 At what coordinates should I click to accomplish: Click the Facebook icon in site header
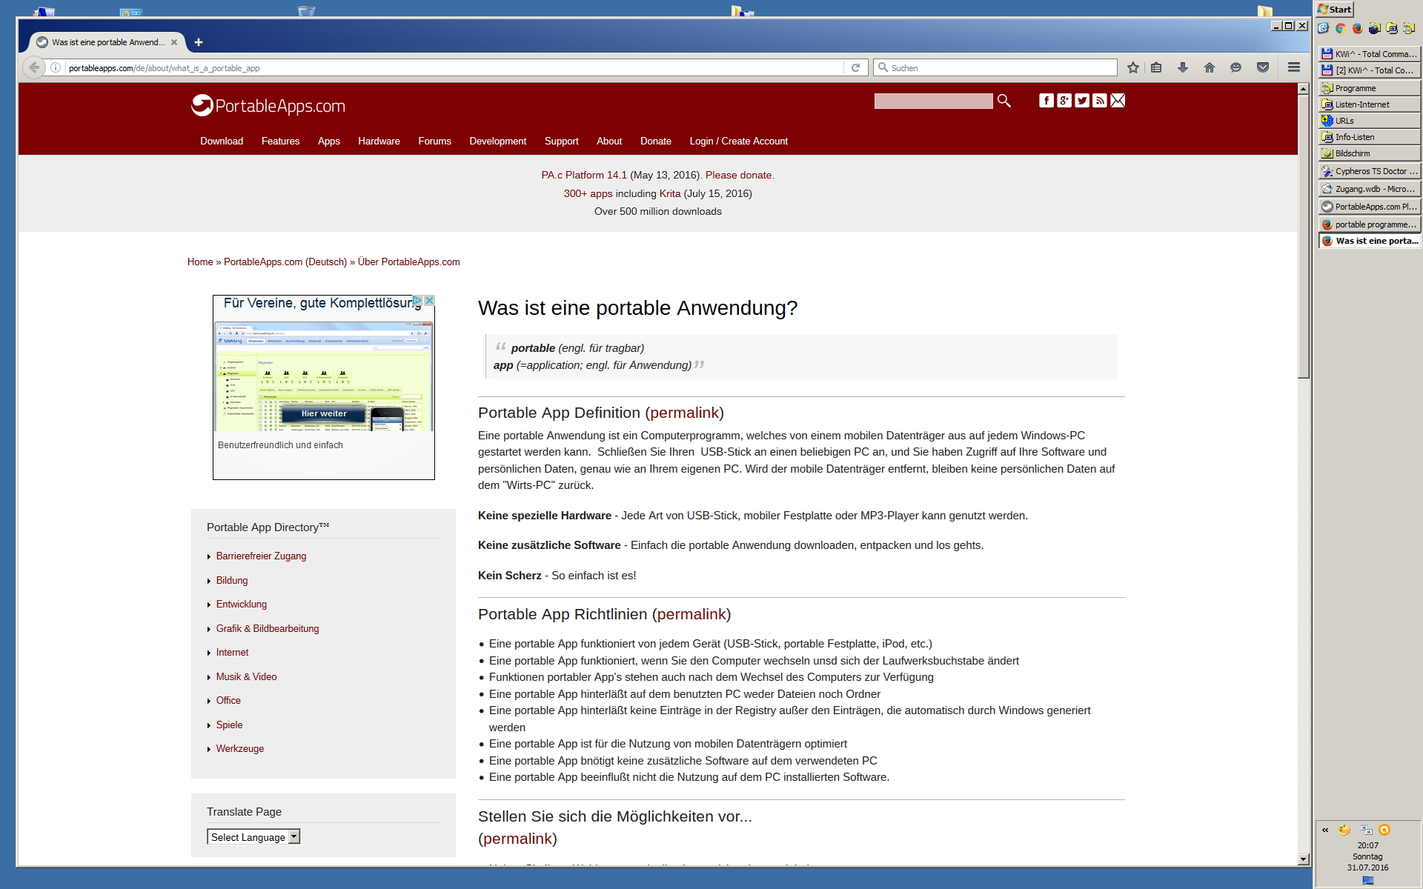(1046, 101)
